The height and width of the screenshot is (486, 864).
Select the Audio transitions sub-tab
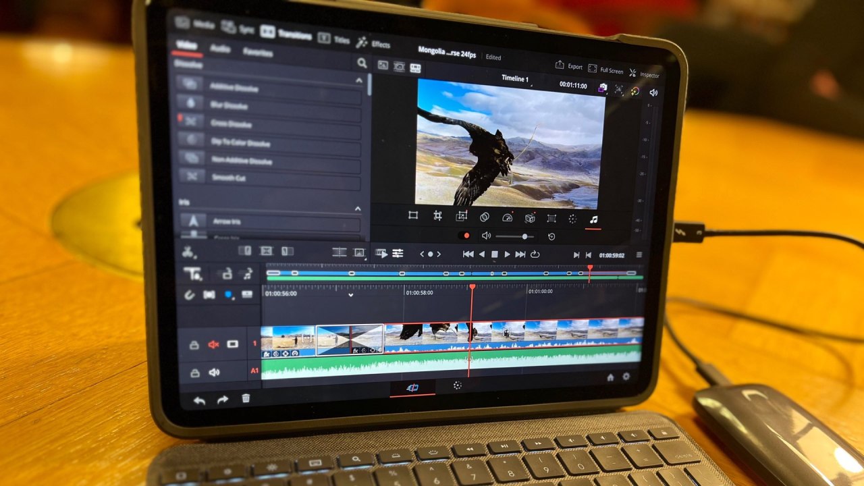pyautogui.click(x=220, y=49)
